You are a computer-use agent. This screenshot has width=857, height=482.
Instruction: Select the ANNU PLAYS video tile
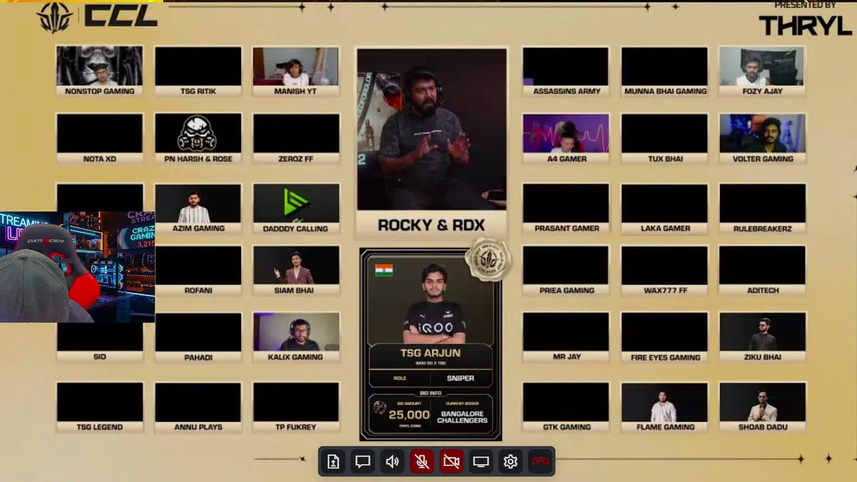click(x=198, y=407)
